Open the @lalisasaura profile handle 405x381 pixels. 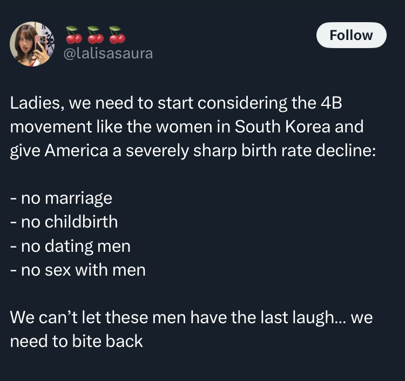(x=109, y=54)
